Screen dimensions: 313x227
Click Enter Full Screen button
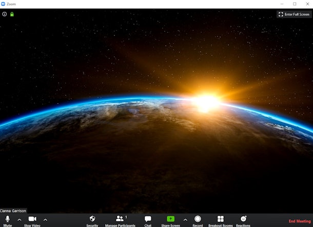pos(294,14)
